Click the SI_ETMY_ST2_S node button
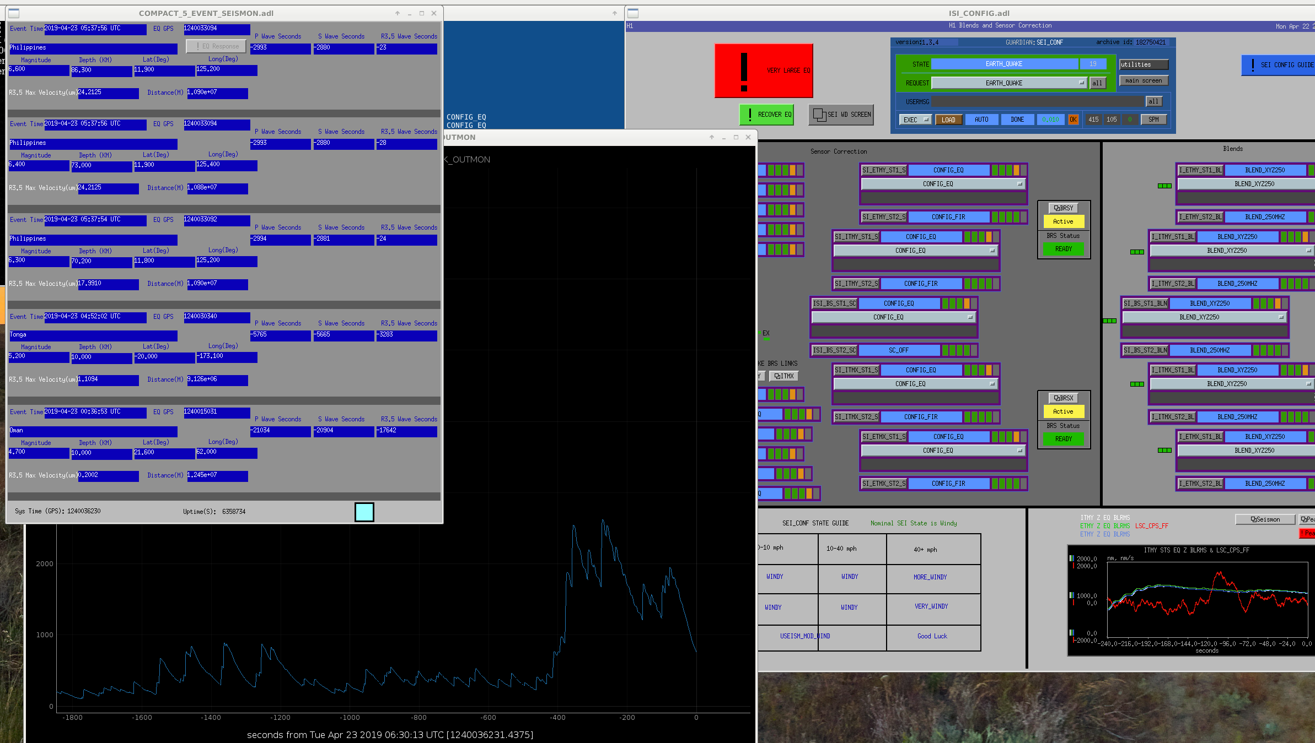The width and height of the screenshot is (1315, 743). [x=884, y=217]
